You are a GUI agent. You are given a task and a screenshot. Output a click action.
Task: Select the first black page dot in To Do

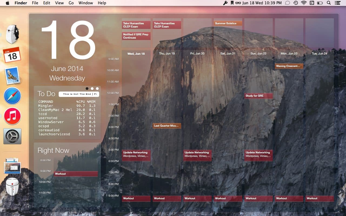click(87, 89)
